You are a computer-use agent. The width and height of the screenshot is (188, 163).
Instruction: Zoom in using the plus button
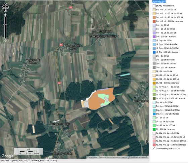(x=5, y=15)
